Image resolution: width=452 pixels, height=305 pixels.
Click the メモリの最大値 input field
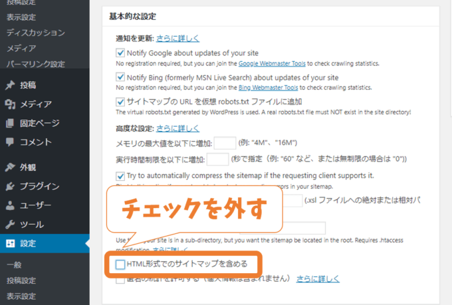point(225,143)
